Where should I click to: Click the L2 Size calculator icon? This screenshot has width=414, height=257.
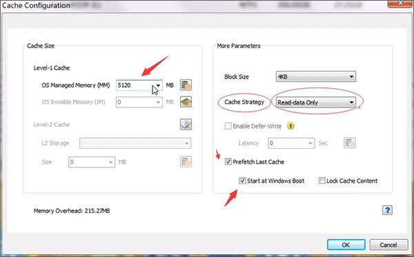pyautogui.click(x=186, y=162)
